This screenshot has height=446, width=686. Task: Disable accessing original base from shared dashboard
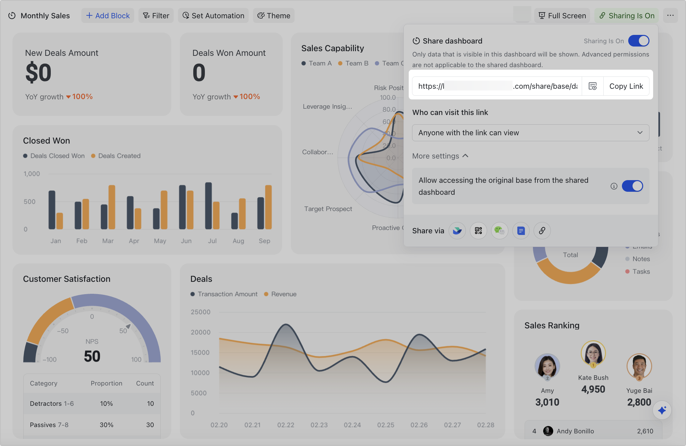coord(633,186)
